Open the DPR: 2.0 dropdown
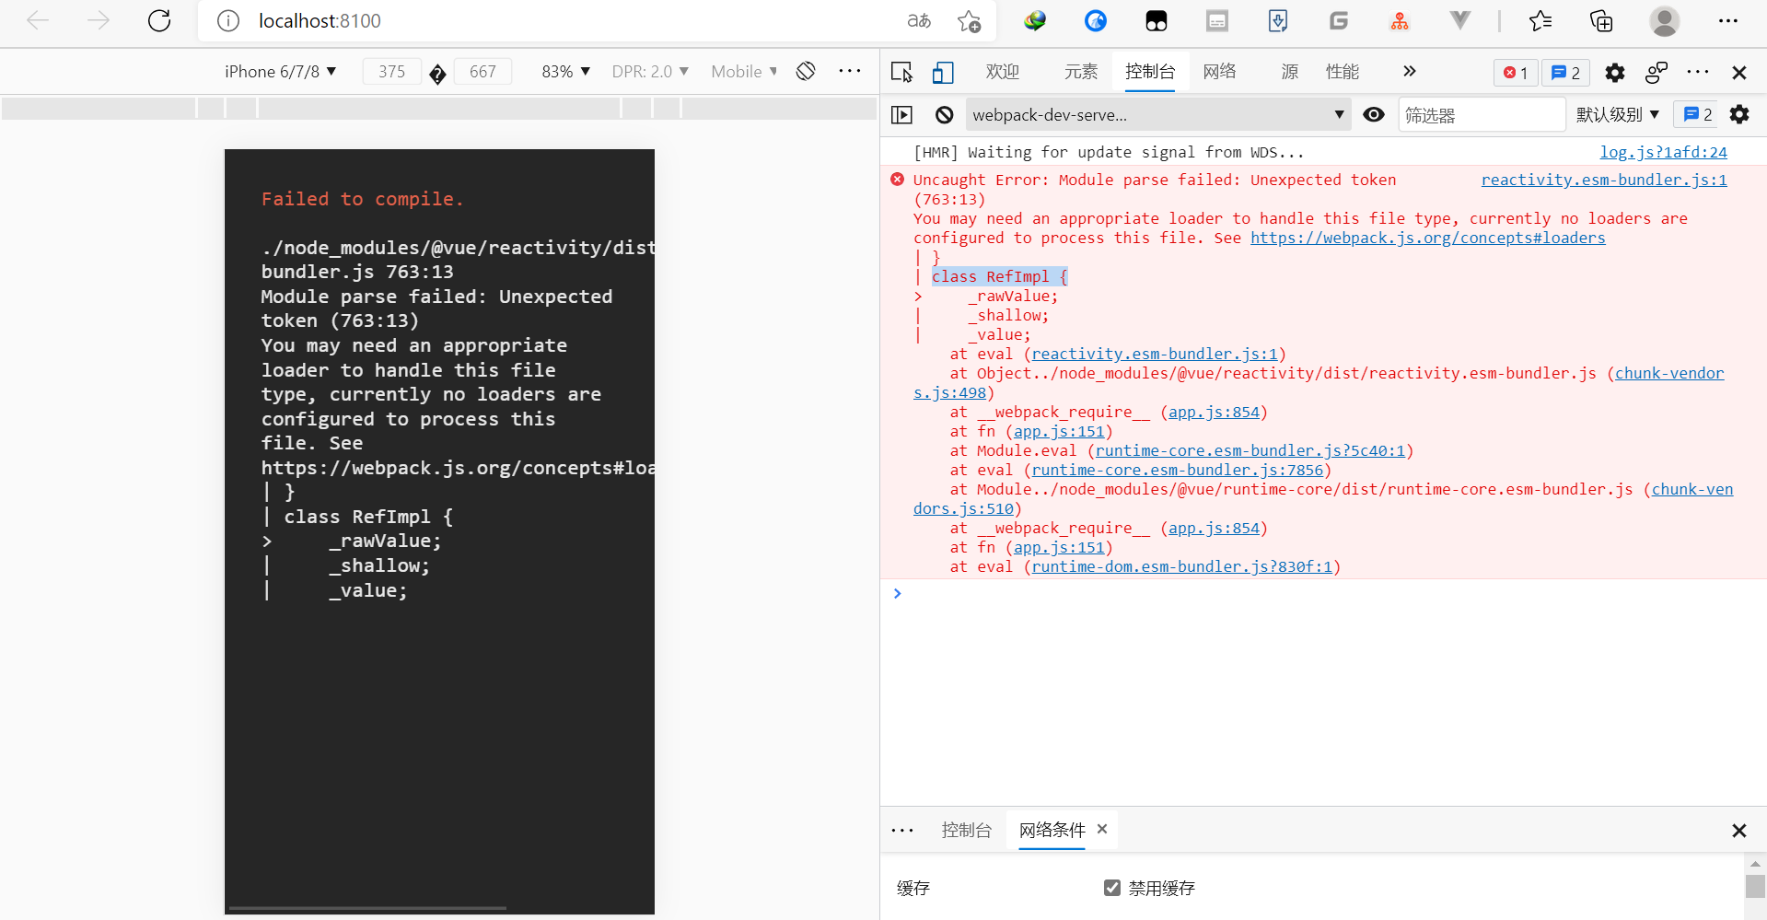1767x920 pixels. pos(650,71)
